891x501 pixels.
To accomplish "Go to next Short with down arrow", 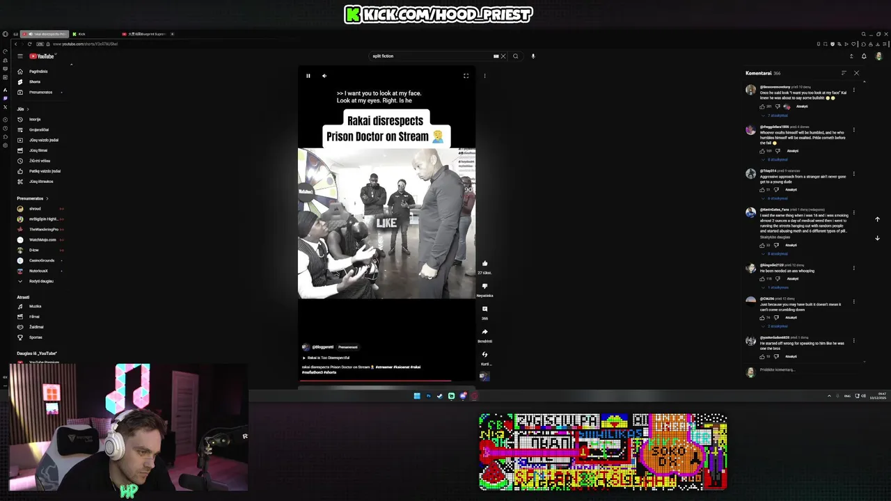I will (877, 238).
